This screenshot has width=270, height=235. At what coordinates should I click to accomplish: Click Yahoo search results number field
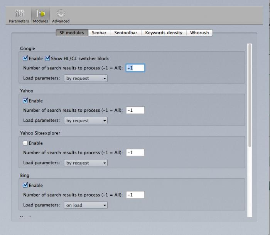tap(135, 110)
